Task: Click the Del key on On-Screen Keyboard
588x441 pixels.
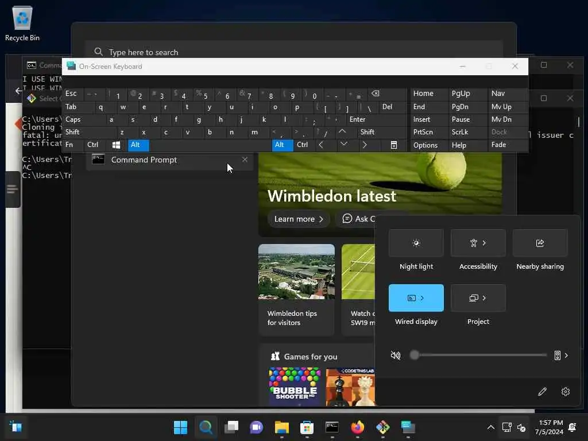Action: (393, 107)
